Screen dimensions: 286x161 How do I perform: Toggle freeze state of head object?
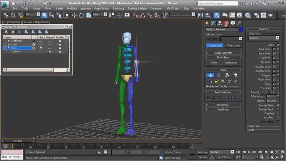pos(50,52)
